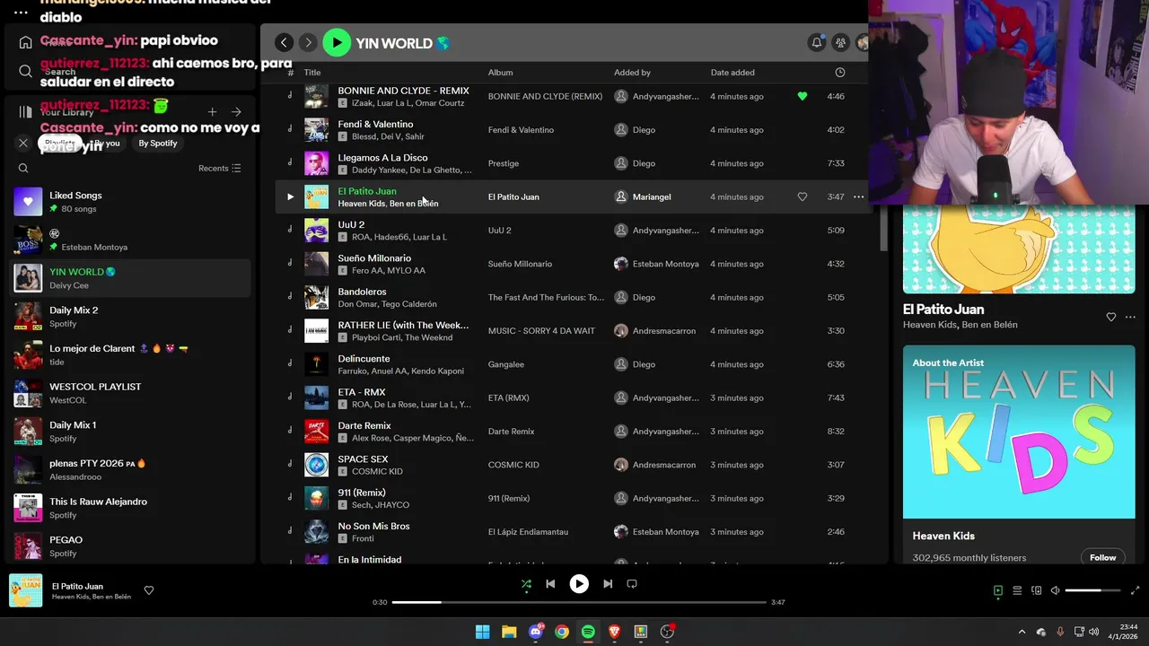Open Spotify Home via the house icon
Screen dimensions: 1149x646
(25, 42)
